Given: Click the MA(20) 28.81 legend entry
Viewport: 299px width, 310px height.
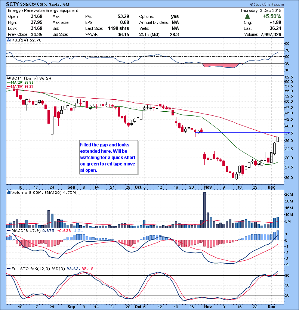Looking at the screenshot, I should (x=21, y=83).
